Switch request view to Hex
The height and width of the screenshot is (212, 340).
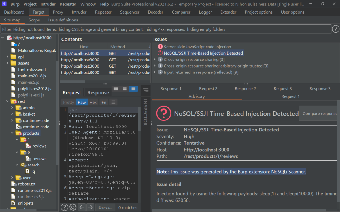click(x=93, y=102)
